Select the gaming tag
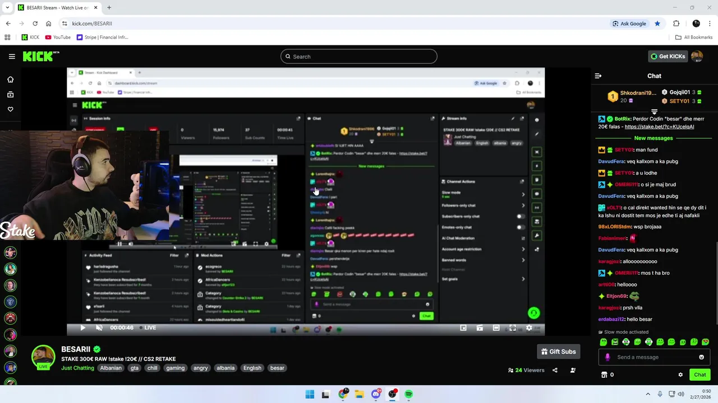This screenshot has height=403, width=718. click(175, 368)
